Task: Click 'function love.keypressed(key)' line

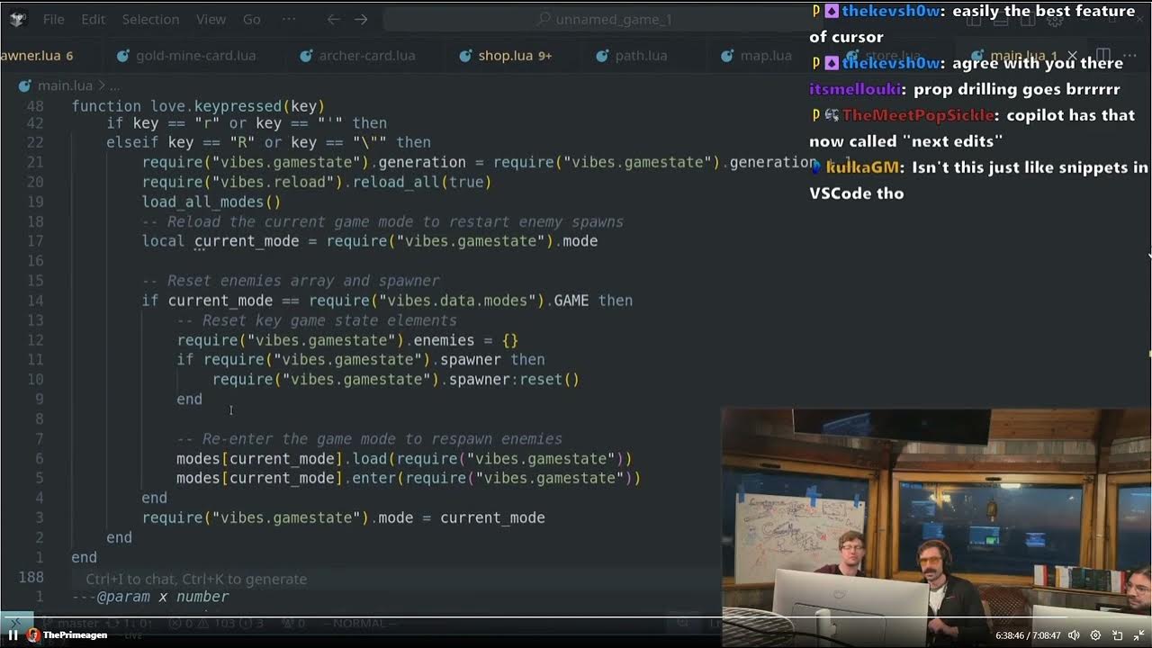Action: click(198, 106)
